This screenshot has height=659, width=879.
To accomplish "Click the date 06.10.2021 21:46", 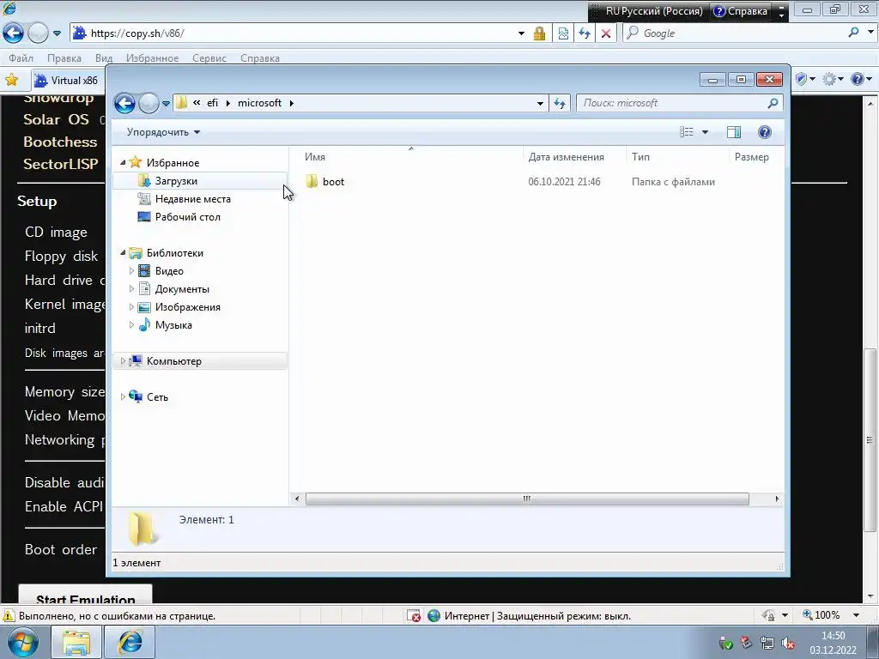I will click(x=564, y=182).
